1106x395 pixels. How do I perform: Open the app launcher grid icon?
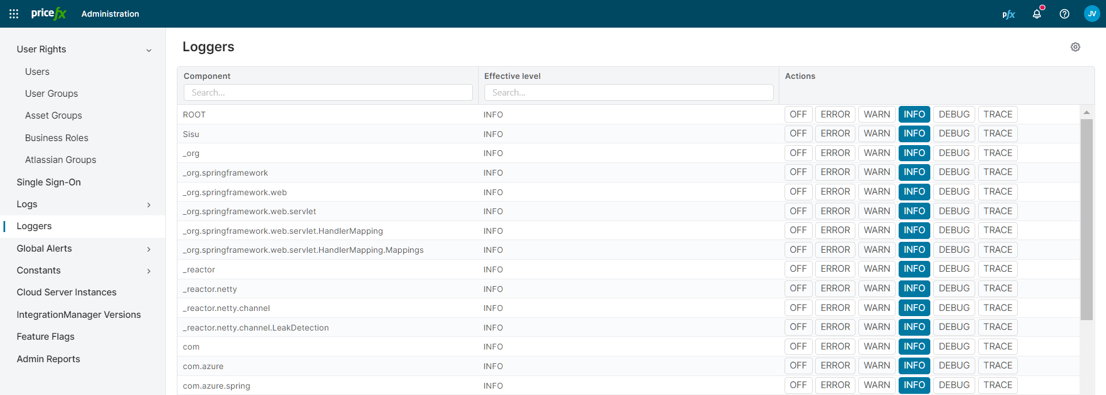[14, 14]
